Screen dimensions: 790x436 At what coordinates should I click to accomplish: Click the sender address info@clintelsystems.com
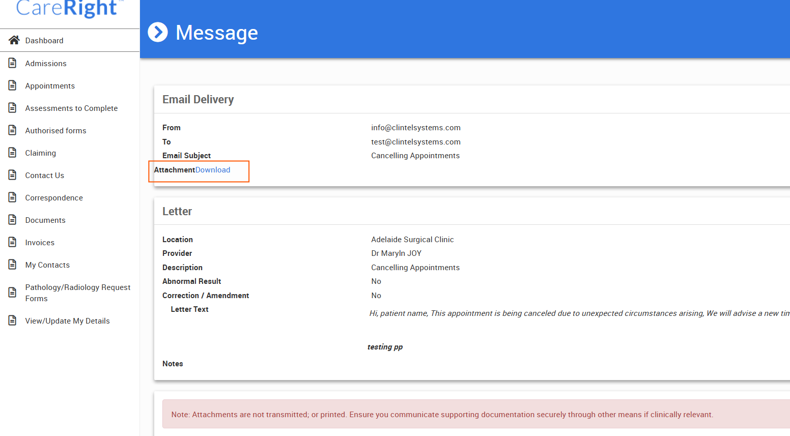click(x=416, y=128)
